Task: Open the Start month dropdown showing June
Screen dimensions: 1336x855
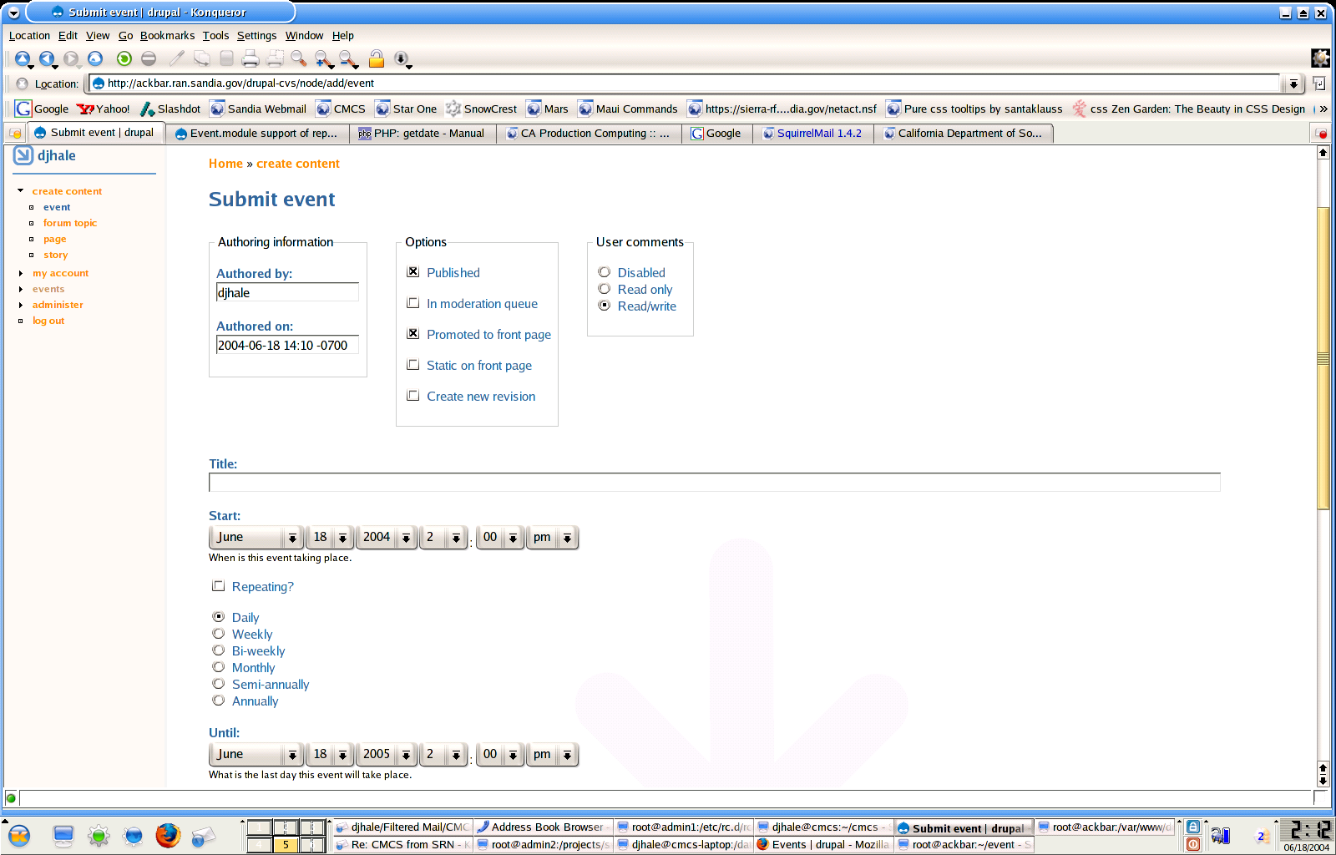Action: (255, 537)
